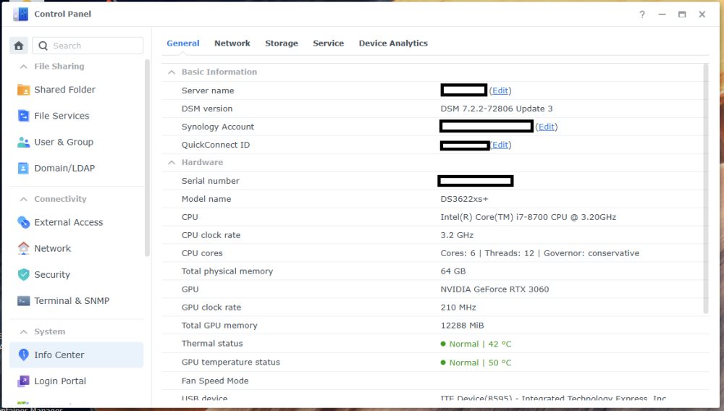Select NVIDIA GeForce RTX 3060 value
724x411 pixels.
494,289
